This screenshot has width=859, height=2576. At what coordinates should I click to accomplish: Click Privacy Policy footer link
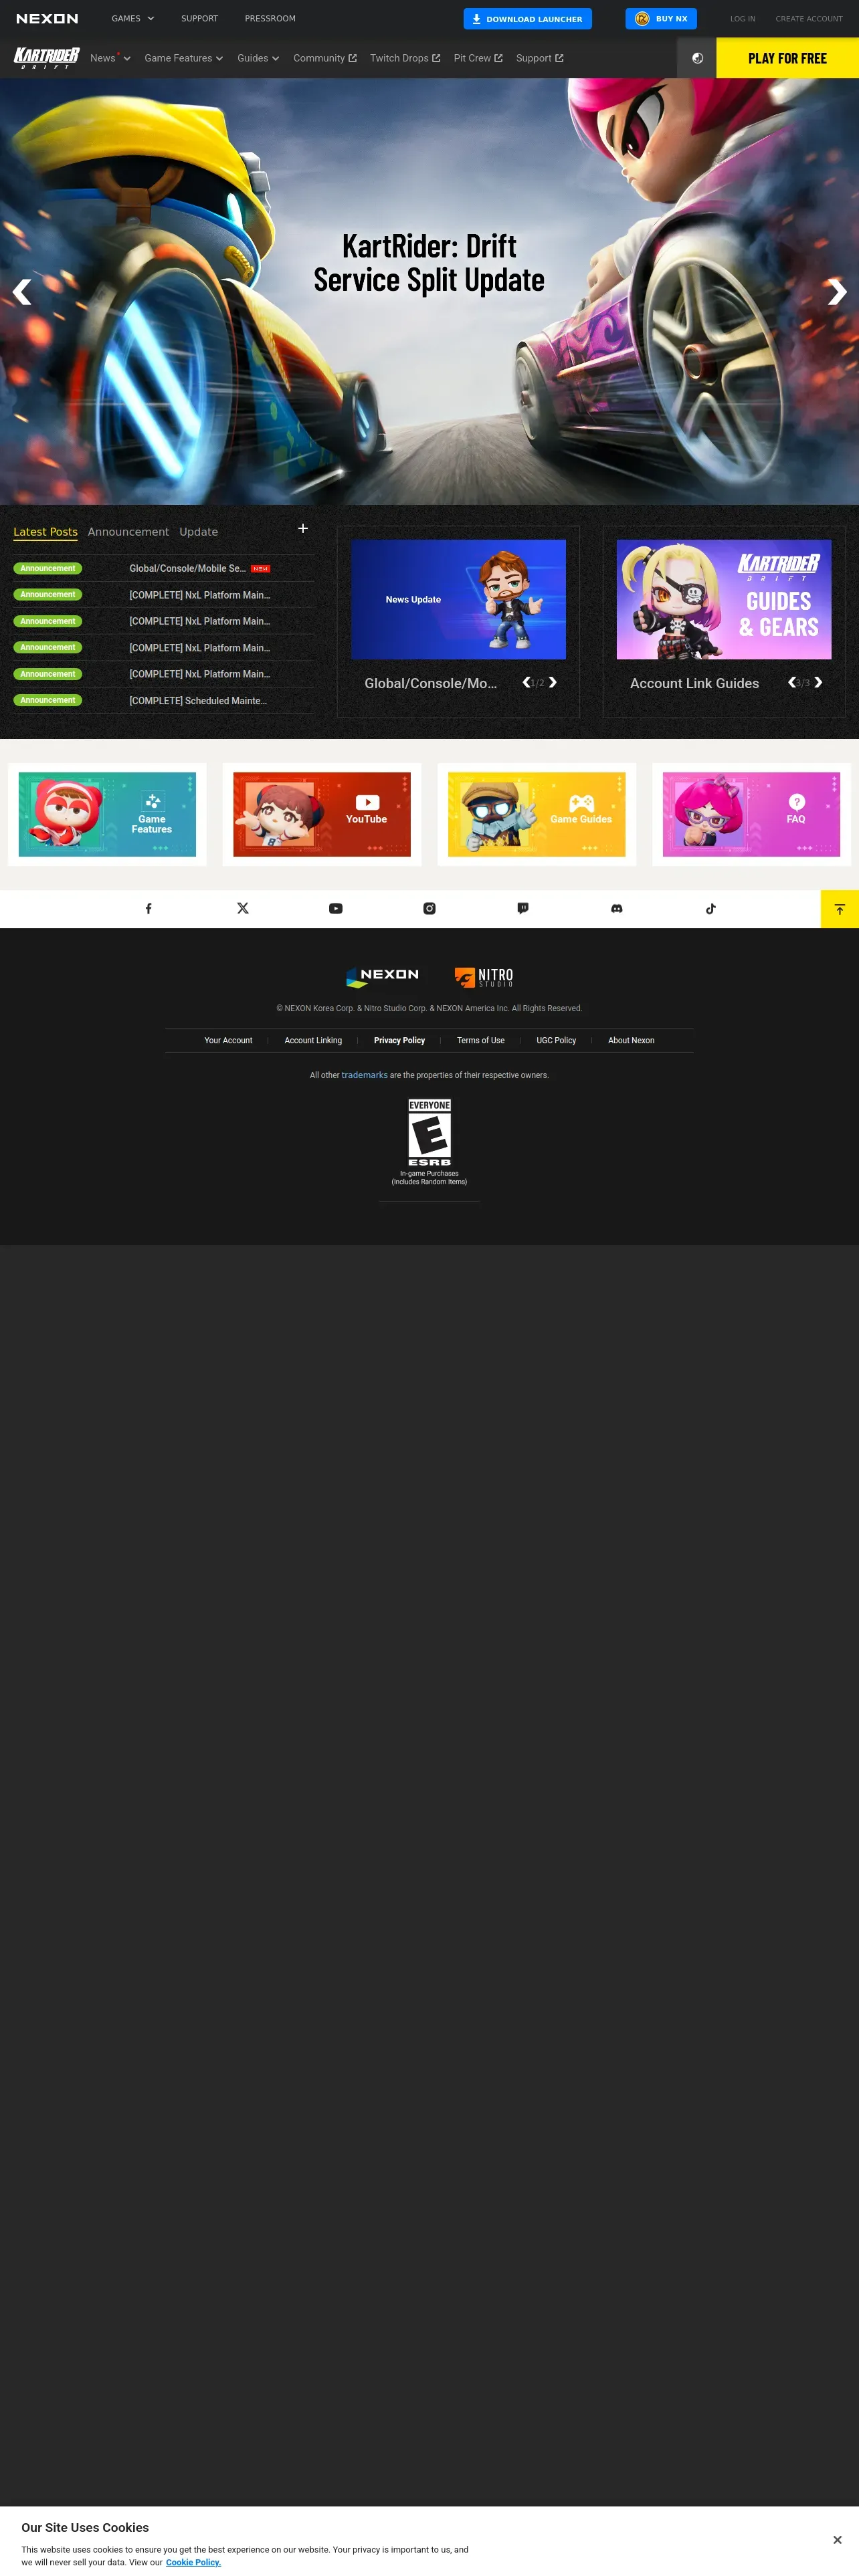click(x=399, y=1040)
